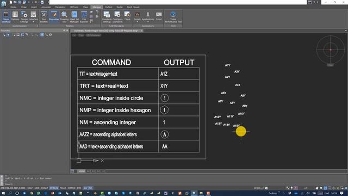Switch to the 3D Tools tab
This screenshot has height=196, width=348.
[74, 7]
